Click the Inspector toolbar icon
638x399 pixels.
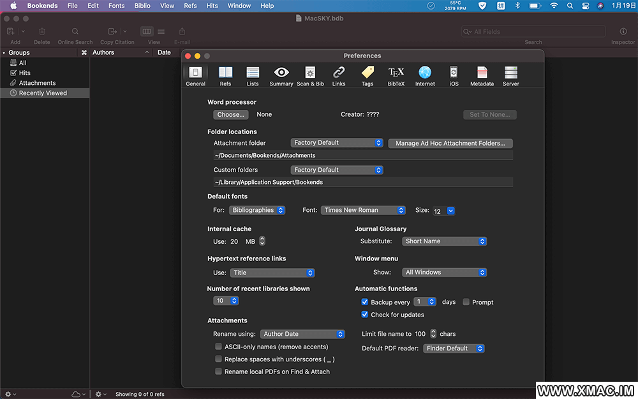coord(623,32)
